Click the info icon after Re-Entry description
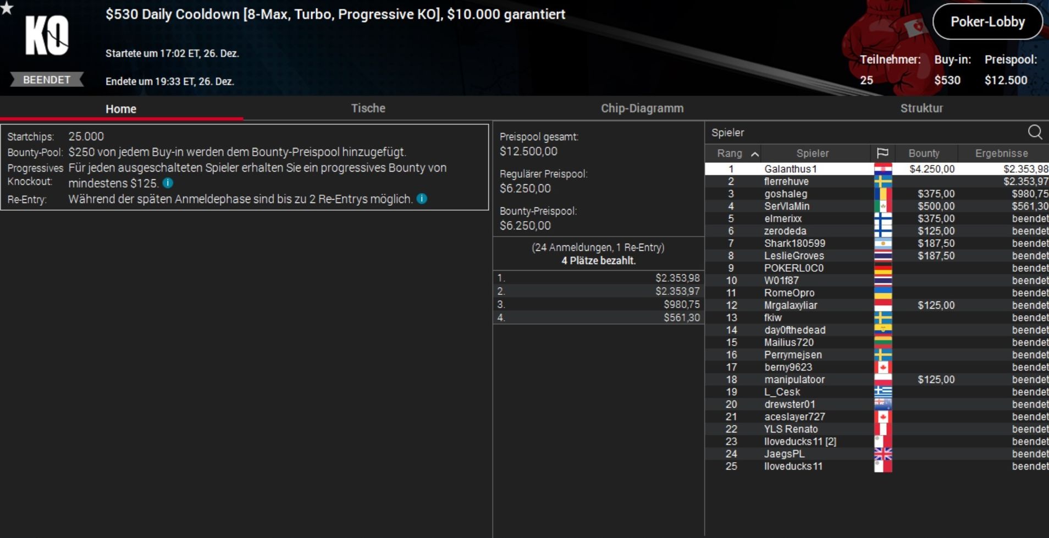Viewport: 1049px width, 538px height. click(422, 199)
